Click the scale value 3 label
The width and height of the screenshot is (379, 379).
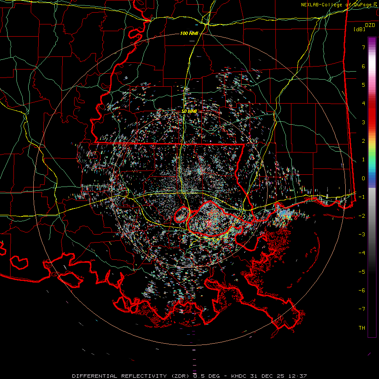point(363,122)
